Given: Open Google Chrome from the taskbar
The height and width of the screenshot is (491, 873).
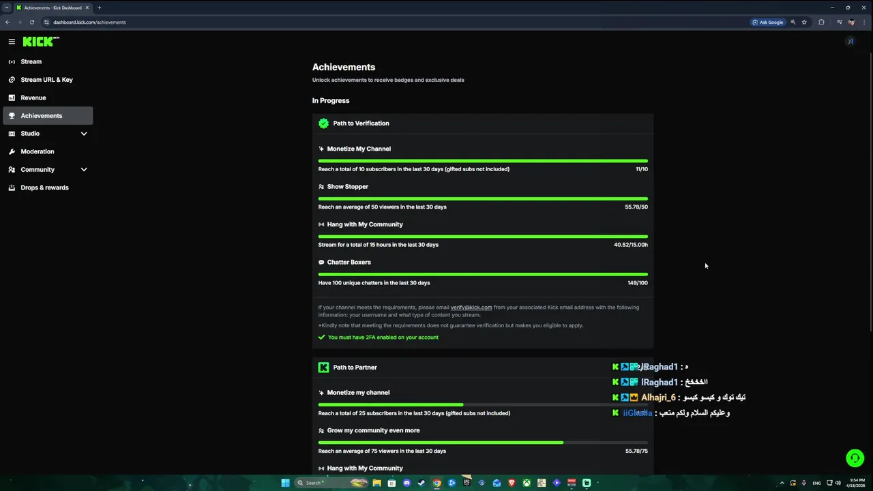Looking at the screenshot, I should point(437,483).
